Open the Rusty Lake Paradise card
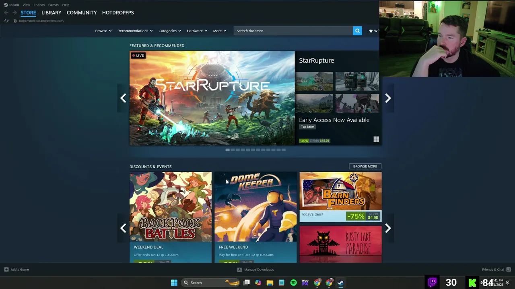This screenshot has height=289, width=515. pyautogui.click(x=340, y=244)
